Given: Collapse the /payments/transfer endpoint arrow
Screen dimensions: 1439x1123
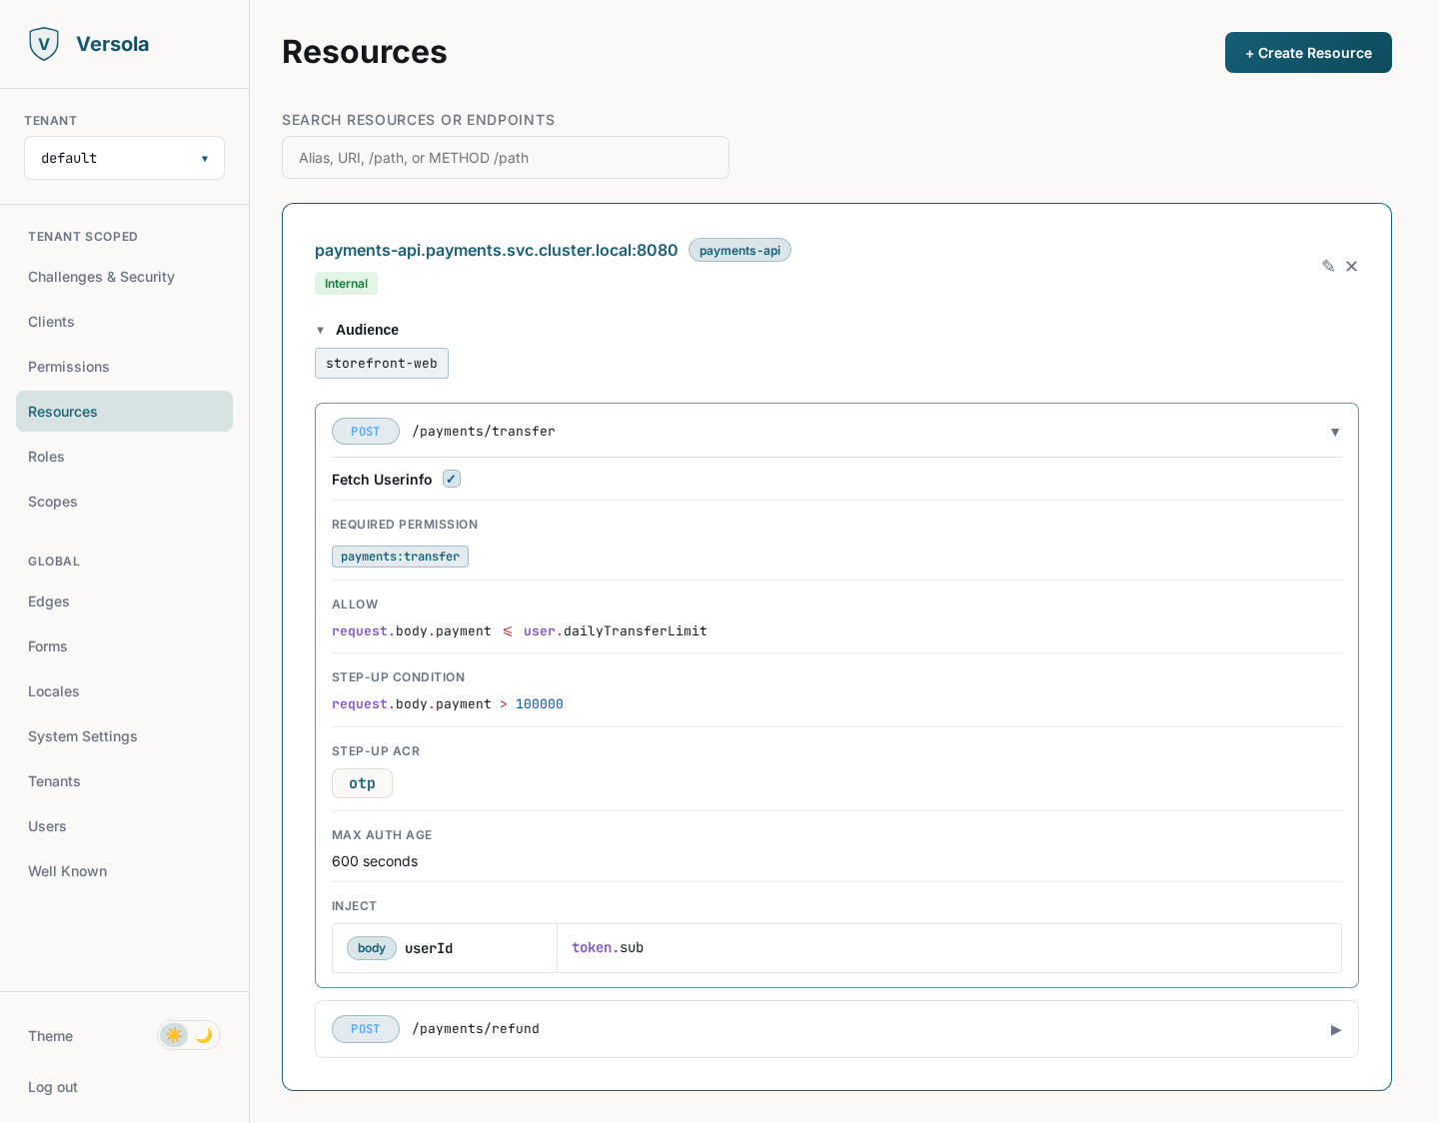Looking at the screenshot, I should [x=1335, y=432].
